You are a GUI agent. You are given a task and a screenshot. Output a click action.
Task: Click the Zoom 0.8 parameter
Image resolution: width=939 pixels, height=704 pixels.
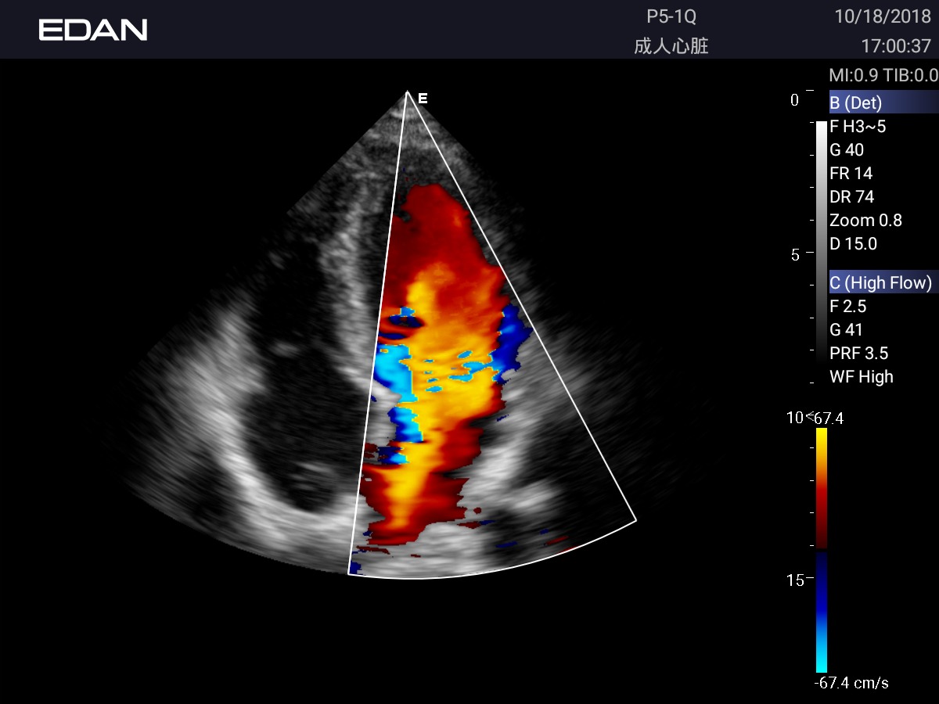865,220
